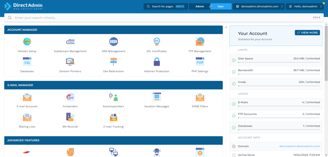
Task: Switch to Admin access level
Action: coord(200,6)
